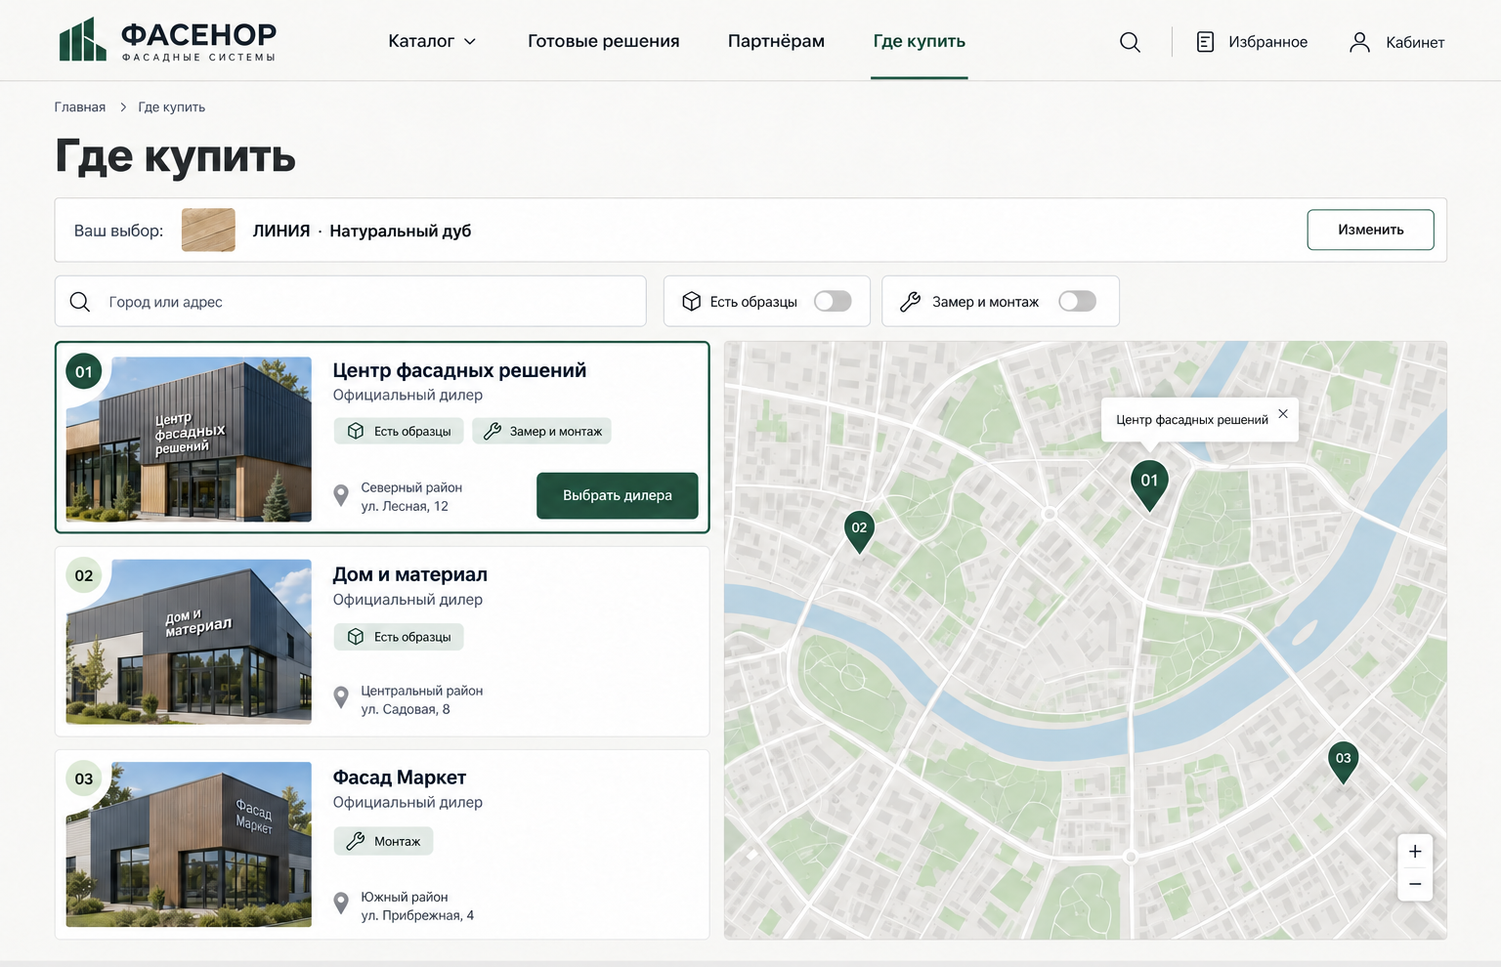Open the search magnifier in header
1501x967 pixels.
(x=1130, y=42)
